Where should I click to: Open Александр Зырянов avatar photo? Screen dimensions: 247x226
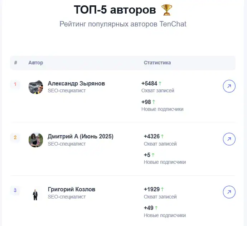coord(36,87)
